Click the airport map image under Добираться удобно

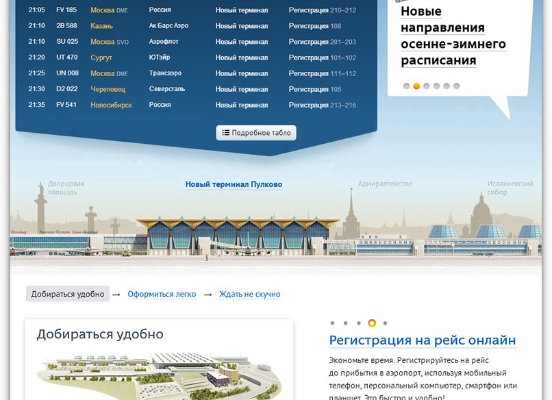(159, 377)
